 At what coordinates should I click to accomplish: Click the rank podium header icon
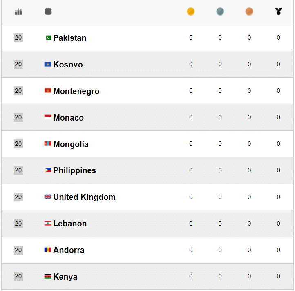(x=18, y=12)
